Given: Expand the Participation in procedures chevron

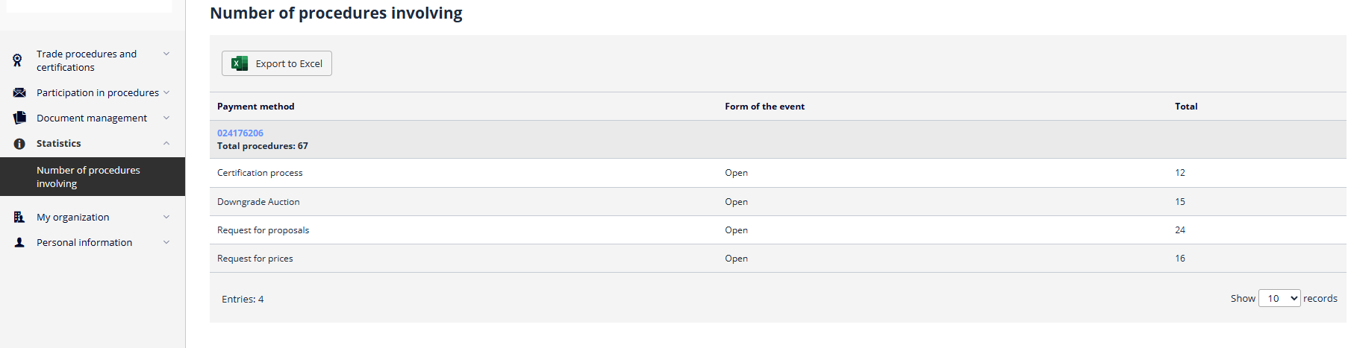Looking at the screenshot, I should pos(166,92).
